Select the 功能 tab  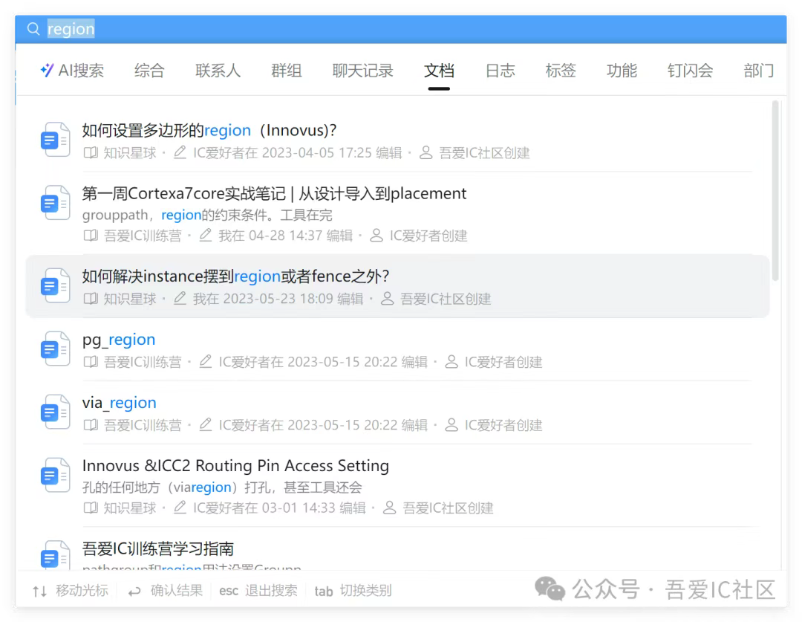click(622, 70)
